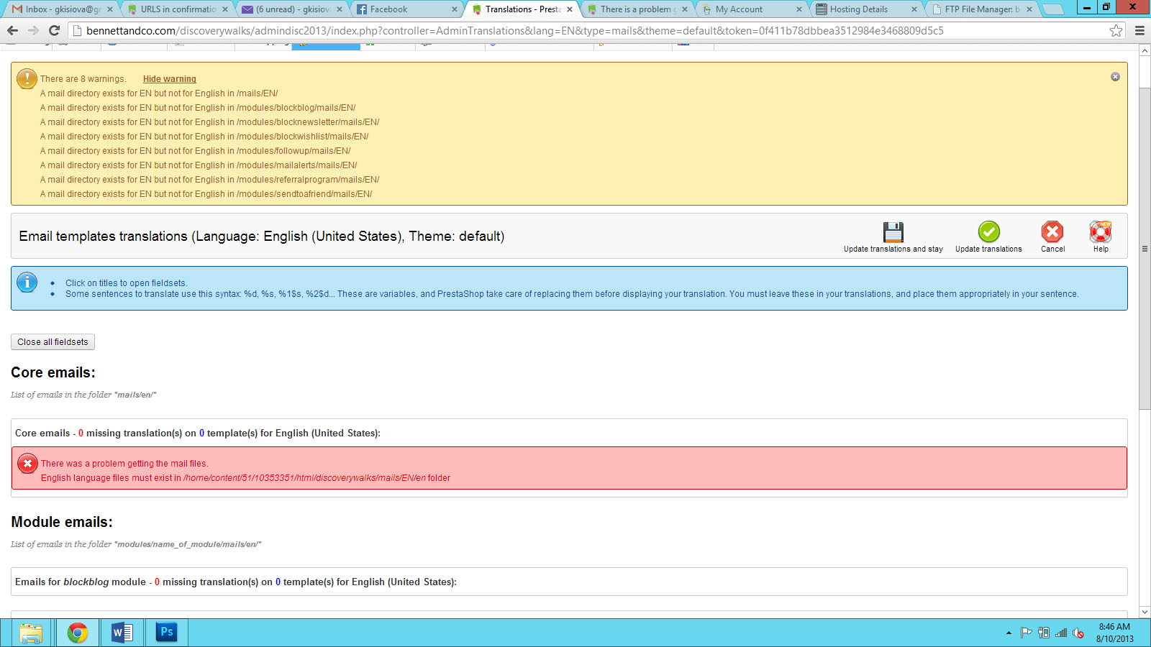1151x647 pixels.
Task: Click the page scrollbar down arrow
Action: [x=1145, y=612]
